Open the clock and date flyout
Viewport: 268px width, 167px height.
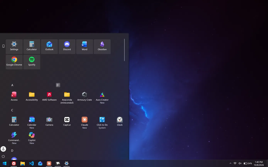tap(259, 163)
